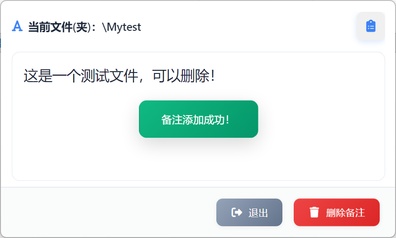This screenshot has height=238, width=396.
Task: Place cursor after the note's exclamation mark
Action: [216, 76]
